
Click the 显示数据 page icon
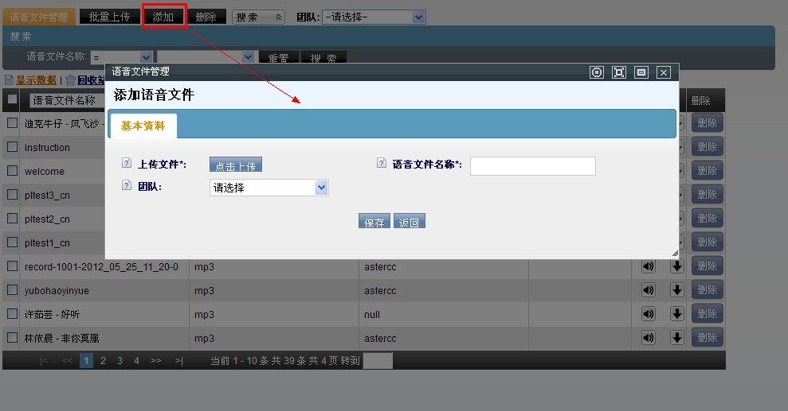(9, 79)
